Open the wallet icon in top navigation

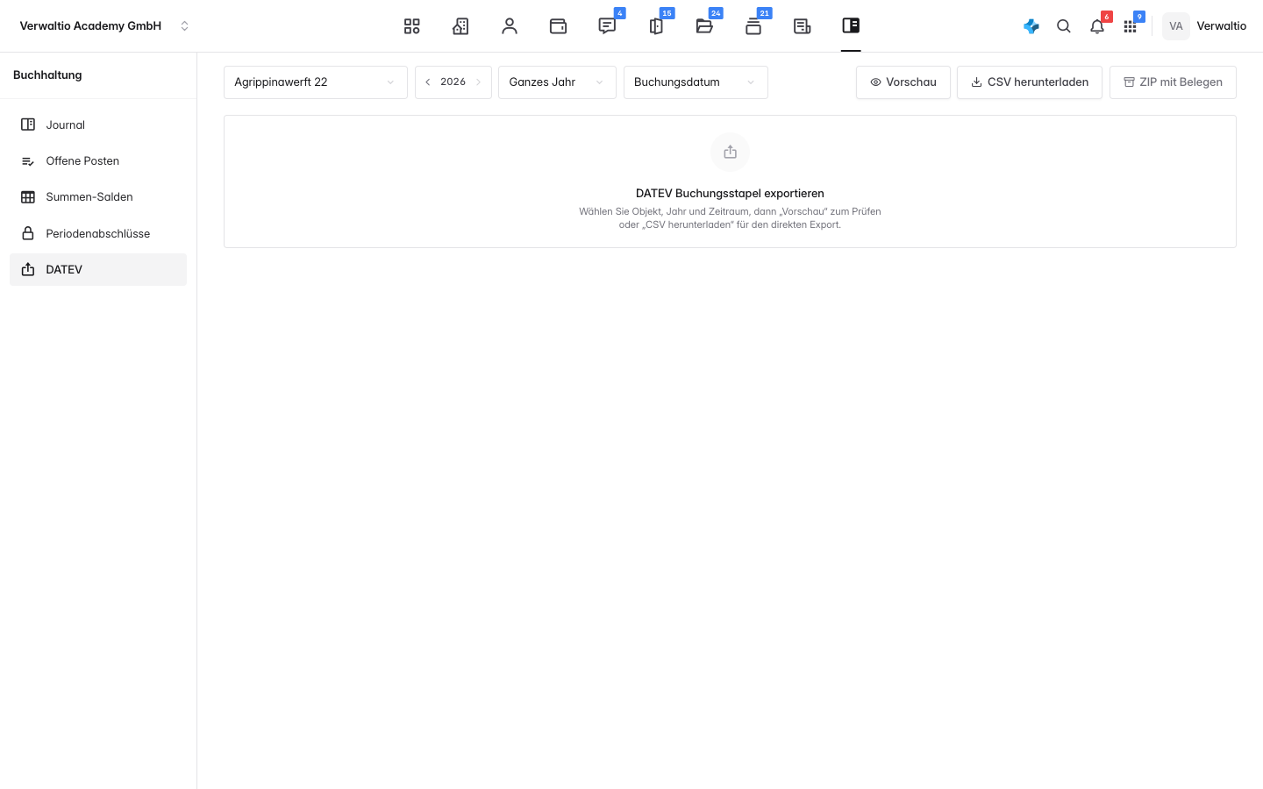(558, 26)
